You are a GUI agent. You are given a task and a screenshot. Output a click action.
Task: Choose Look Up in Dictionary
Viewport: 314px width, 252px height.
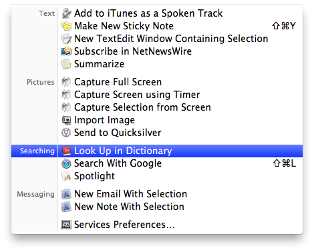pos(157,151)
